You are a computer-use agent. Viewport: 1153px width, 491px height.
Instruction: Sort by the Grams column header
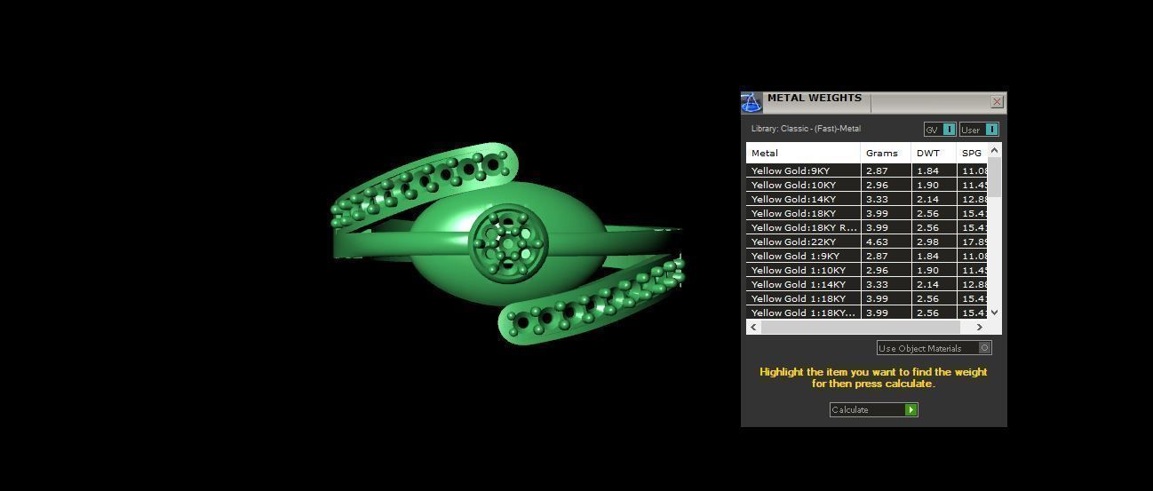point(886,153)
